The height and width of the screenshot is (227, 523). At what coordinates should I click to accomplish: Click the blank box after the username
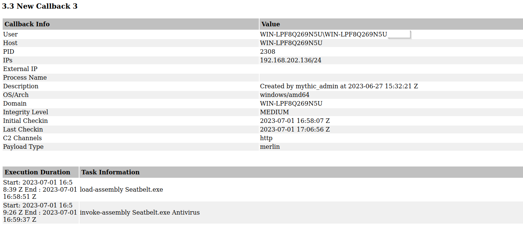tap(399, 34)
